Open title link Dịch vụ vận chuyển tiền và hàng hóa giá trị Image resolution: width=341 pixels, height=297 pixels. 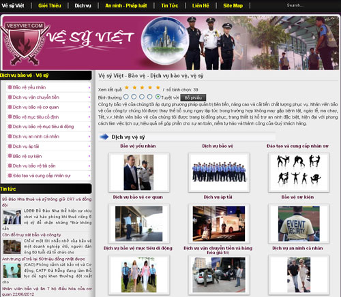[218, 250]
